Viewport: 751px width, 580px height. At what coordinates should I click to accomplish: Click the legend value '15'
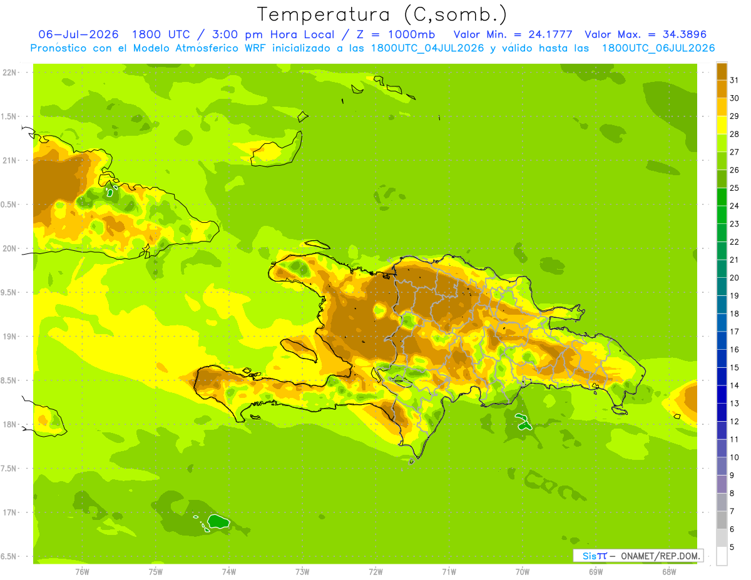(x=734, y=367)
